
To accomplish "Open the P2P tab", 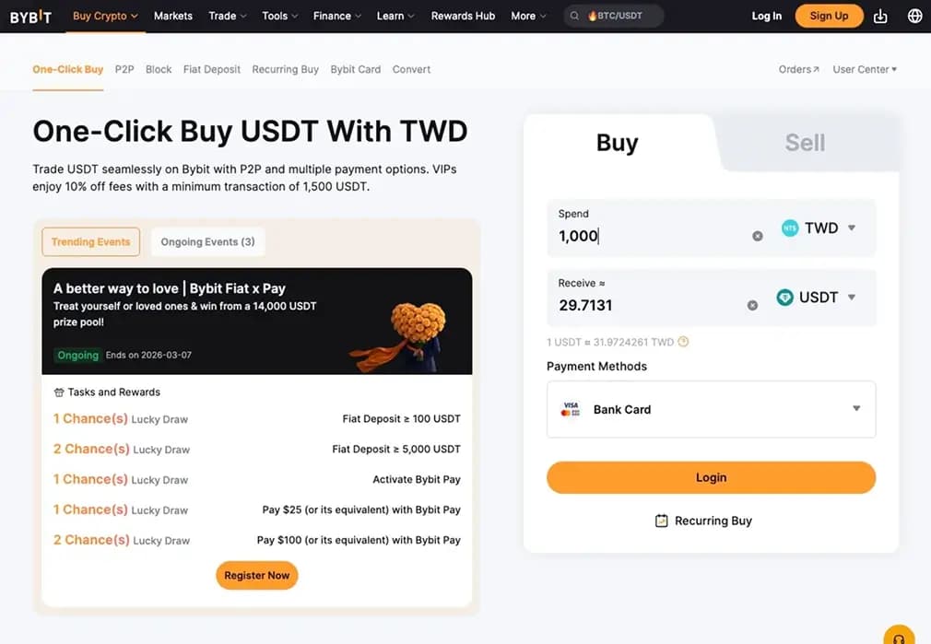I will click(124, 69).
